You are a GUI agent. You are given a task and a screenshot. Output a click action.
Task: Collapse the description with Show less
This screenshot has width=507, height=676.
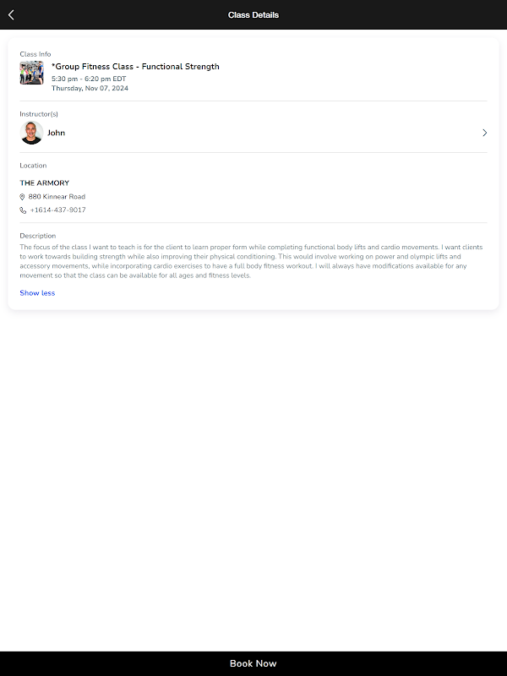coord(37,293)
